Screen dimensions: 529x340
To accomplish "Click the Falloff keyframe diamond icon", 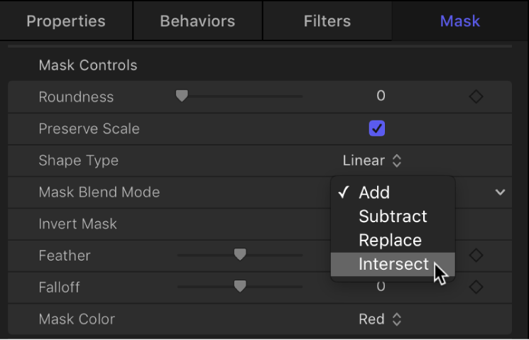I will pyautogui.click(x=476, y=287).
